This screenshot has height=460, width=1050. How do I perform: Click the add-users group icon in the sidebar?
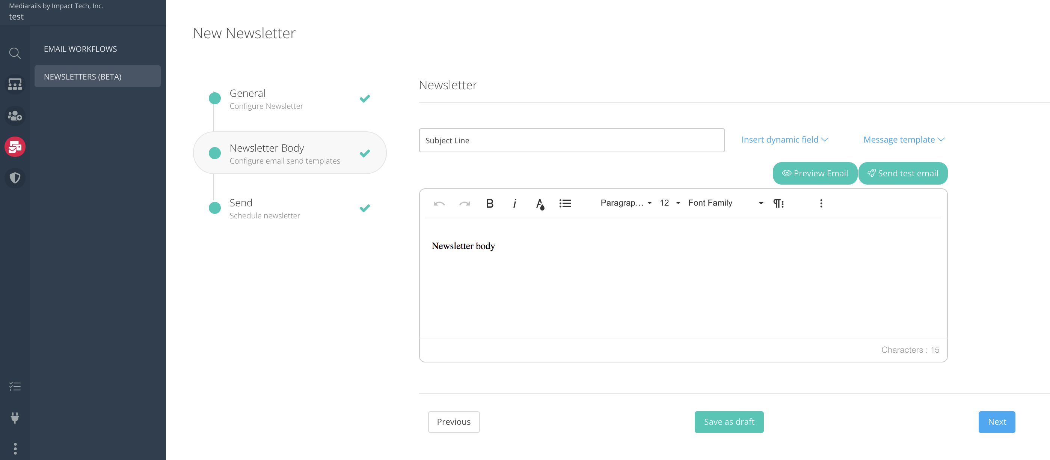click(x=15, y=116)
